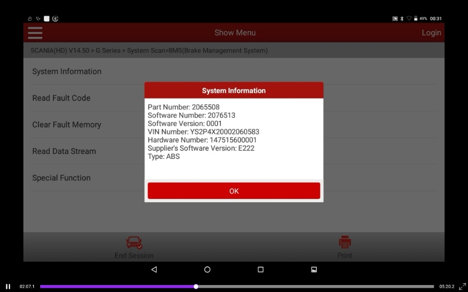Viewport: 468px width, 292px height.
Task: Choose Special Function entry
Action: click(x=61, y=178)
